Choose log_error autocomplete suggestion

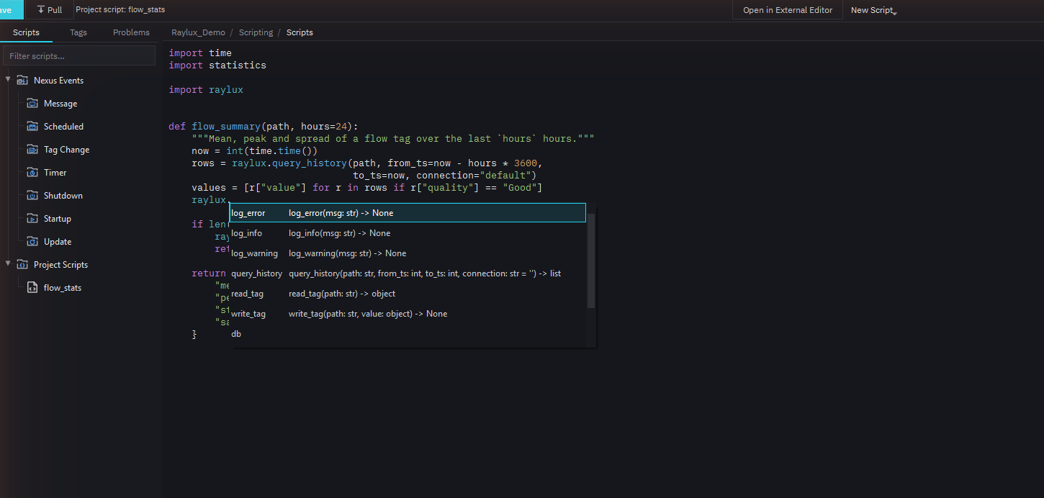[x=408, y=213]
